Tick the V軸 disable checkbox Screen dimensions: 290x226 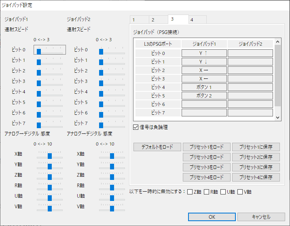click(240, 192)
